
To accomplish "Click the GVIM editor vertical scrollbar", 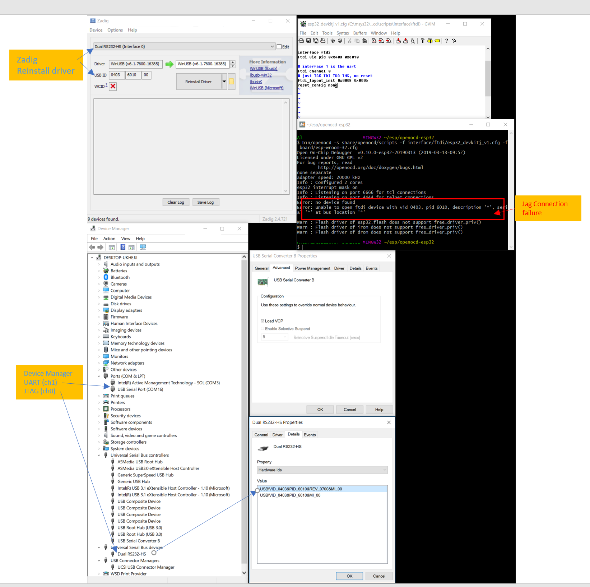I will 488,83.
